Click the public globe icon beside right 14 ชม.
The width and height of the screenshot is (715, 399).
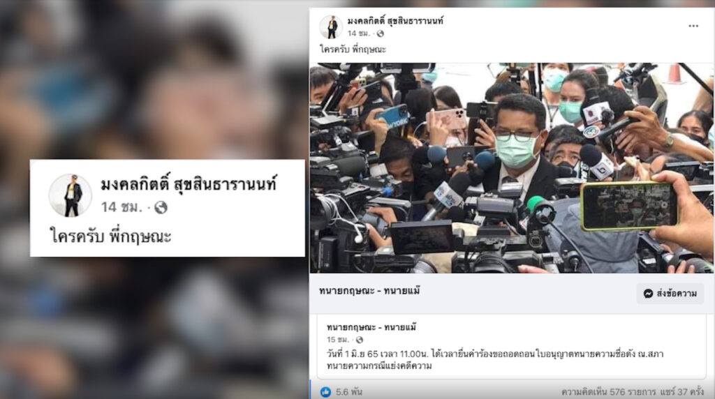(x=381, y=33)
